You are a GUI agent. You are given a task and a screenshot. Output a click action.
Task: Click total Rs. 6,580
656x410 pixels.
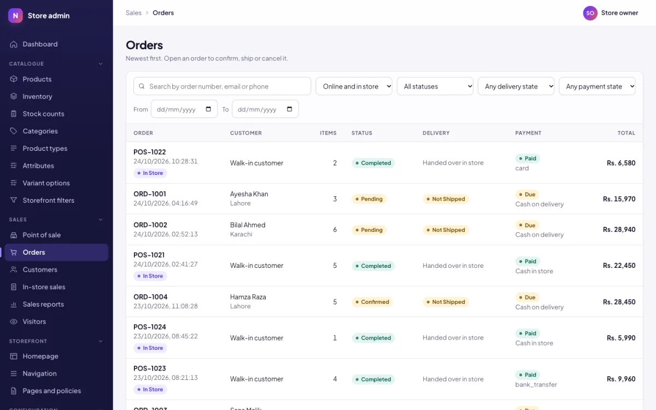pyautogui.click(x=621, y=163)
